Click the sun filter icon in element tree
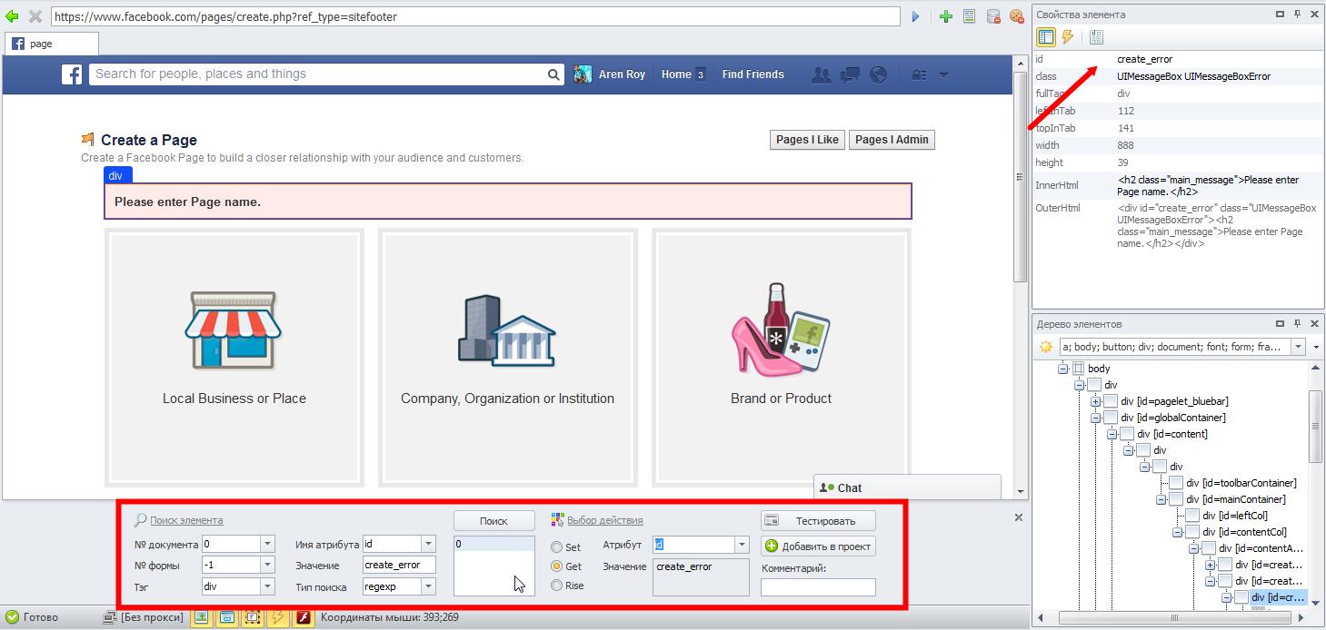 1046,347
